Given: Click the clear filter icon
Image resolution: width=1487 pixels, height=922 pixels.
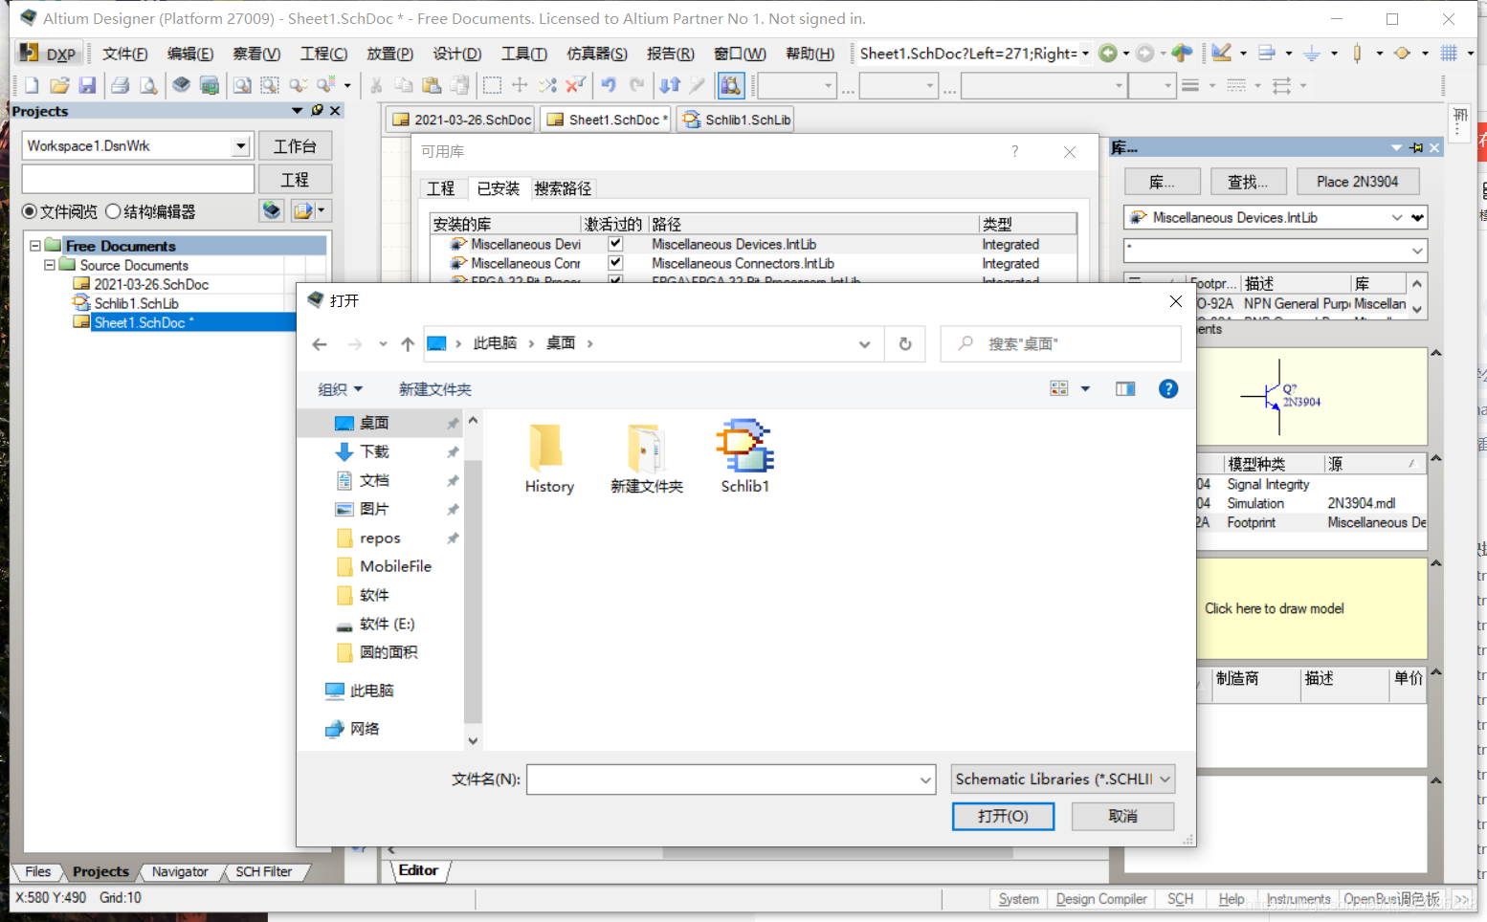Looking at the screenshot, I should pos(575,86).
